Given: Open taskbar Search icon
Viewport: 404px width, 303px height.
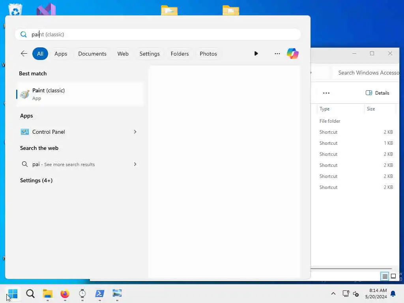Looking at the screenshot, I should click(30, 294).
